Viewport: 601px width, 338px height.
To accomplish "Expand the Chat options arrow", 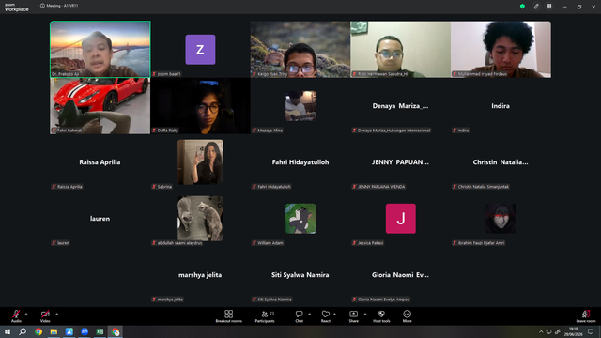I will [x=309, y=314].
